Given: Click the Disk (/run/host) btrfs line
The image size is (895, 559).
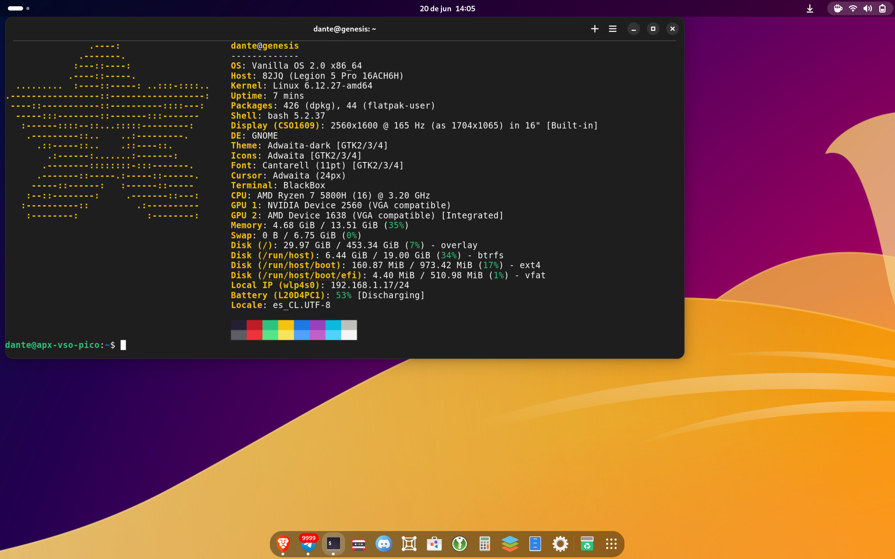Looking at the screenshot, I should coord(367,255).
